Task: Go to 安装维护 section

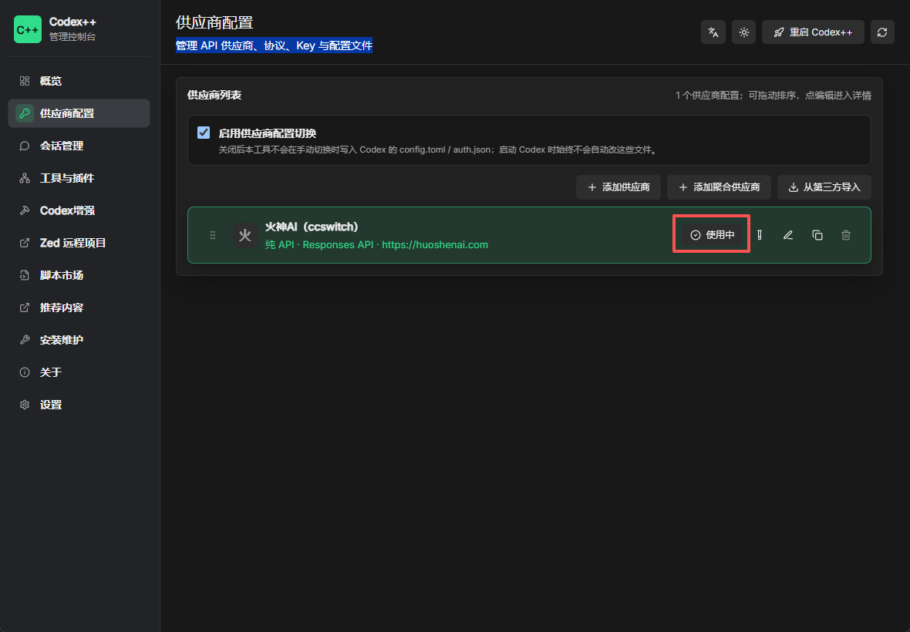Action: (79, 340)
